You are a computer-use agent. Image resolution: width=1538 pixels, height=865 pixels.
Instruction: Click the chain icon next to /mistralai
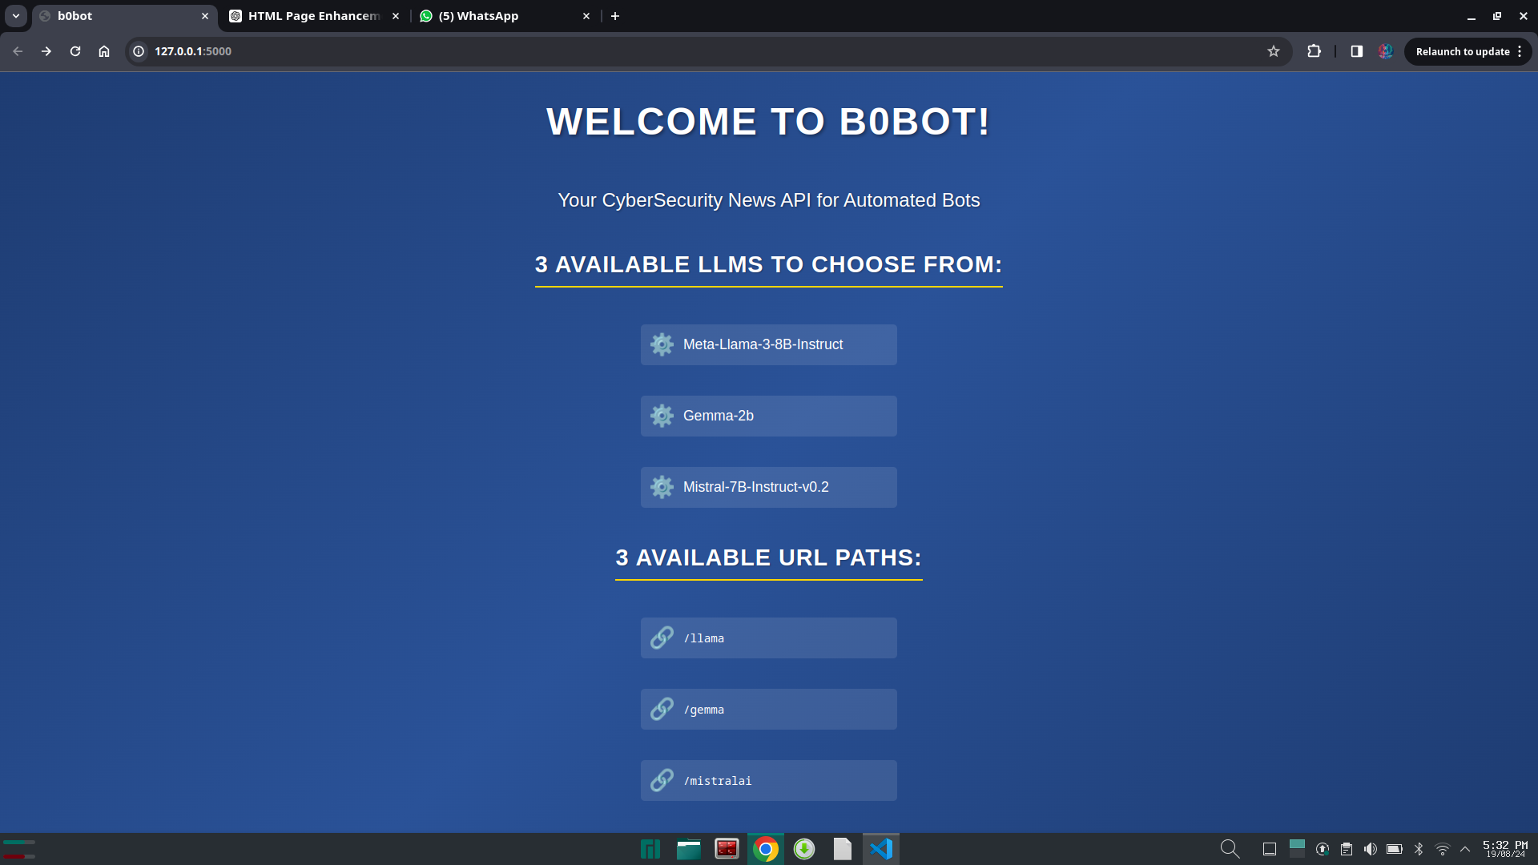[662, 780]
